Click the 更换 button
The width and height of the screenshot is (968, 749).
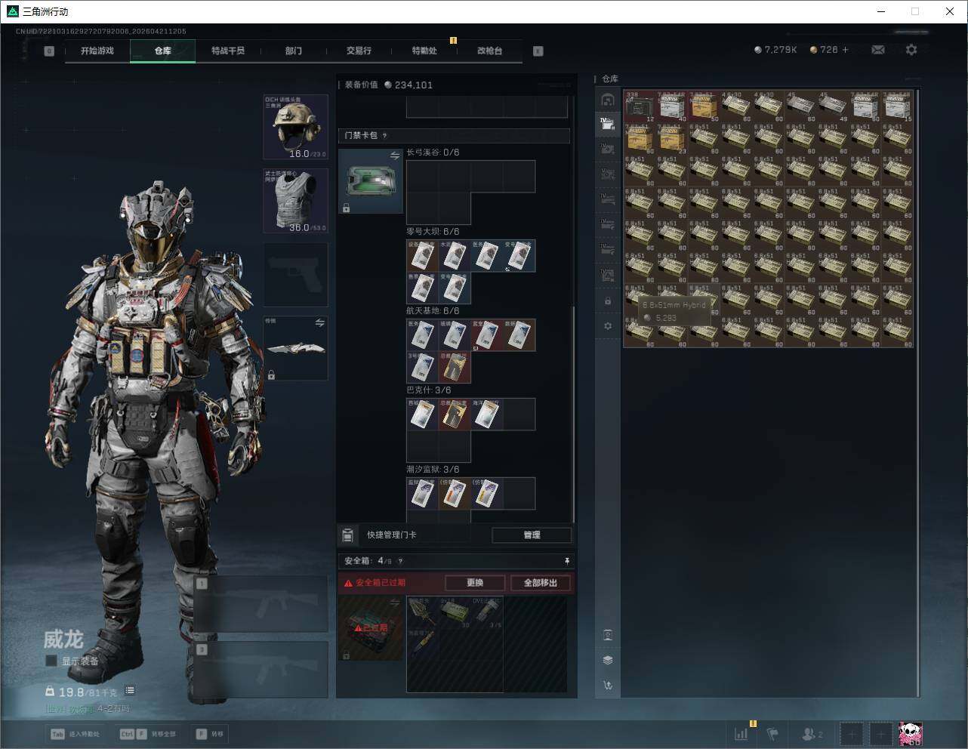click(475, 583)
